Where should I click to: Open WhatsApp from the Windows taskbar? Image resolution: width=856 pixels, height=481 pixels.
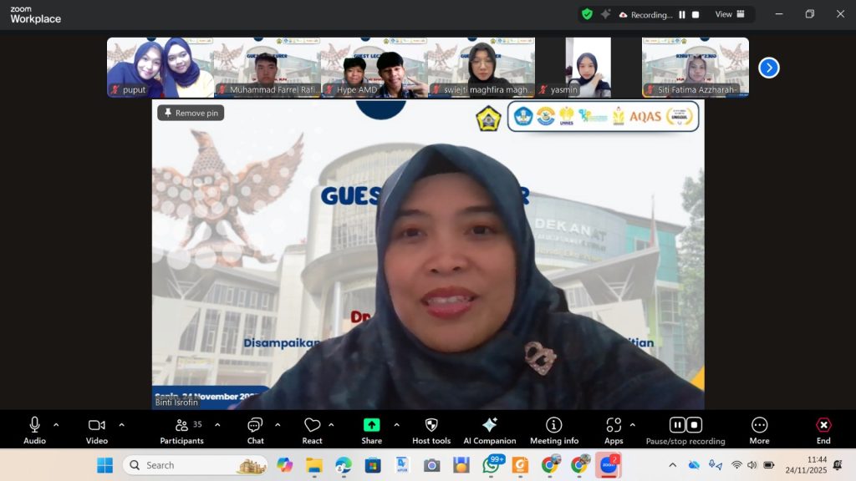pos(491,465)
